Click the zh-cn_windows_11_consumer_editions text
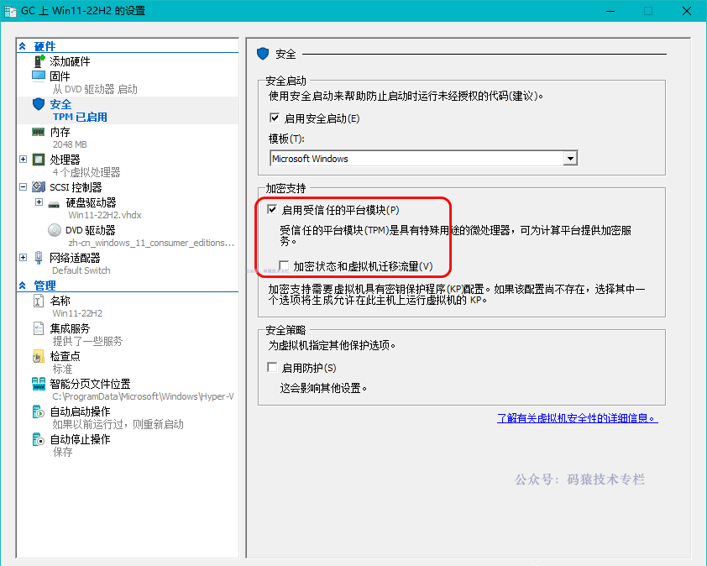The width and height of the screenshot is (707, 566). (x=151, y=243)
